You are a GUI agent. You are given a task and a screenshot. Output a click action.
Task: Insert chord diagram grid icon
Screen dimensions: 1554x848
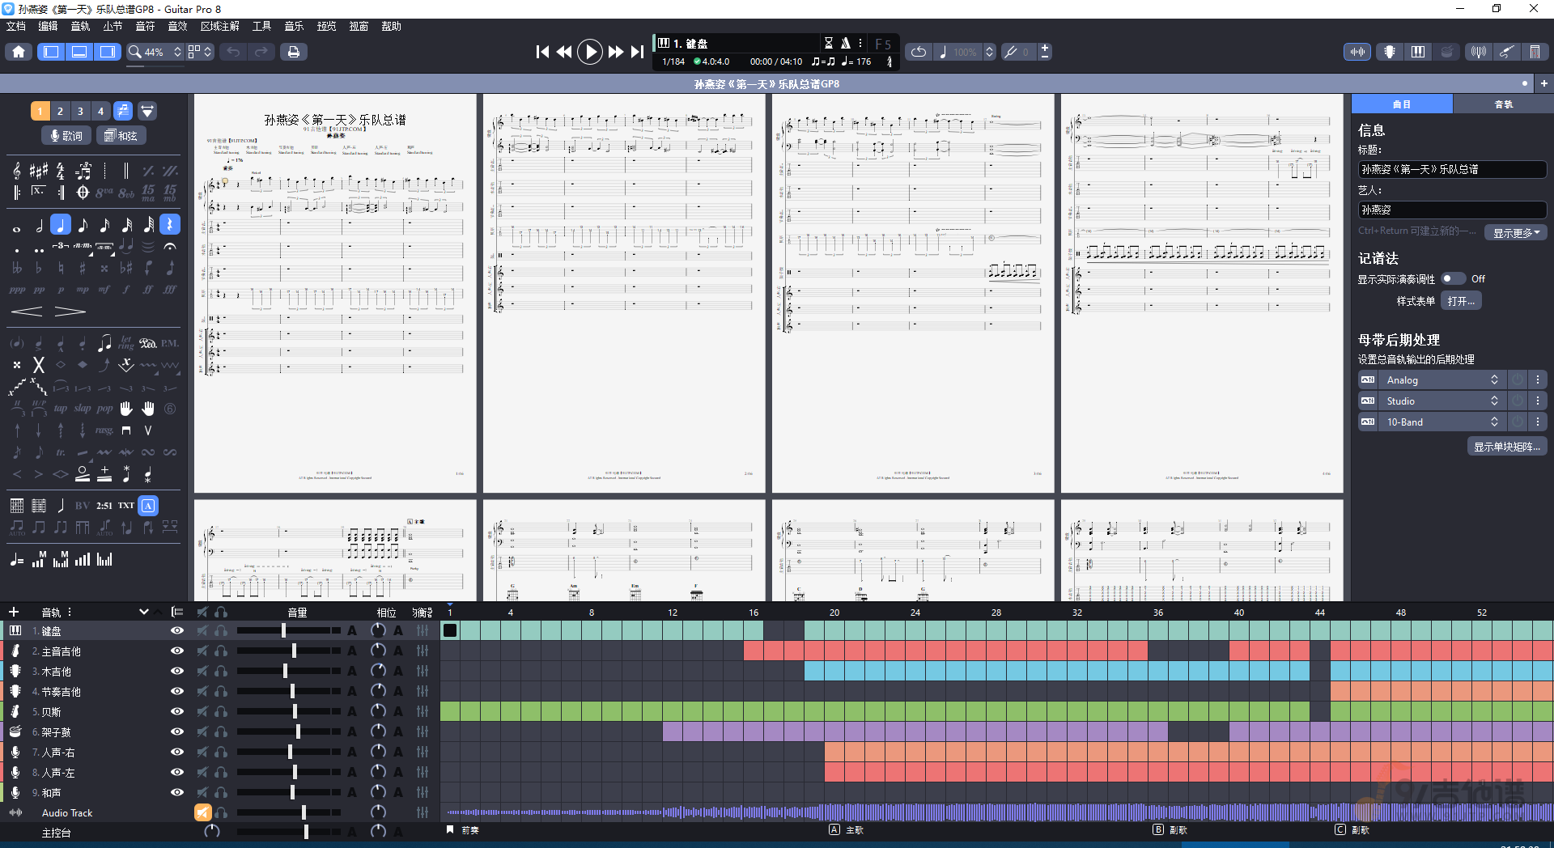point(17,506)
